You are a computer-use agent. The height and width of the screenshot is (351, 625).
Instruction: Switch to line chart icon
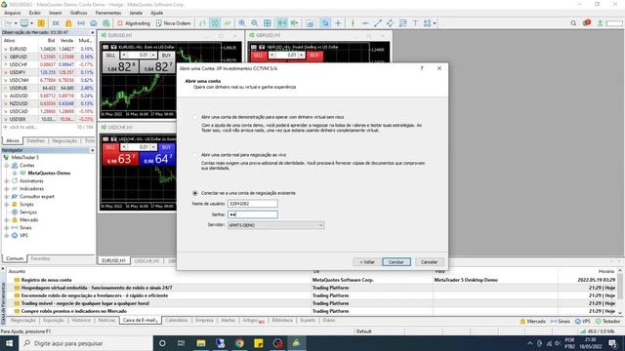228,23
